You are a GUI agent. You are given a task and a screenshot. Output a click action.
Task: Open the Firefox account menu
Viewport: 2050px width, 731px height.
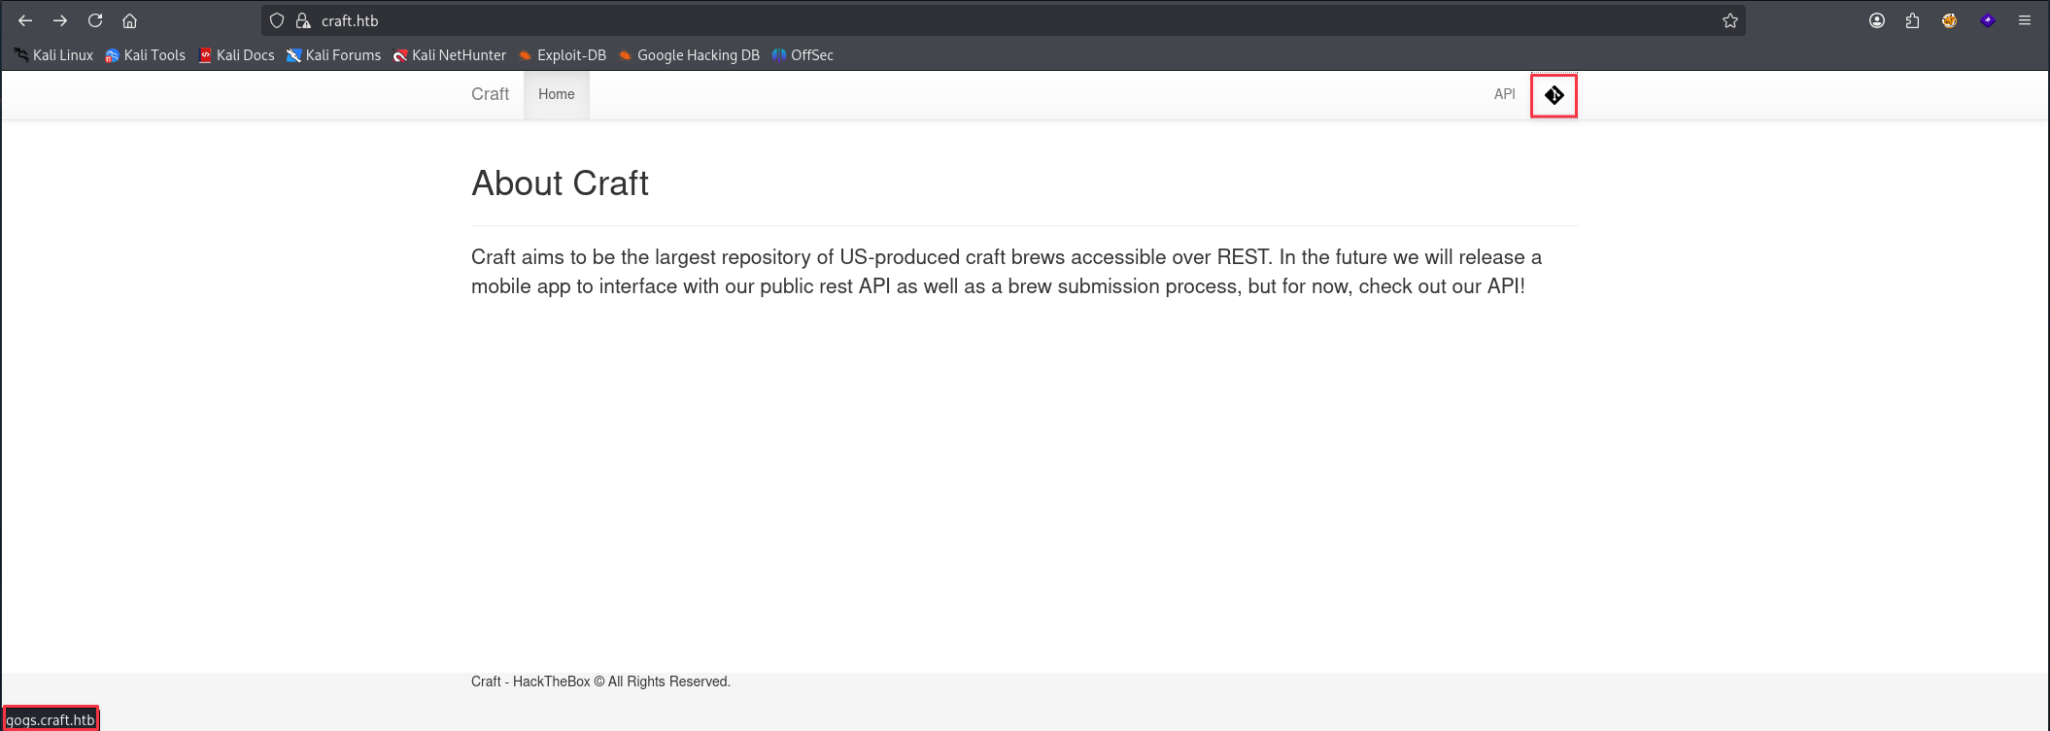[x=1877, y=20]
